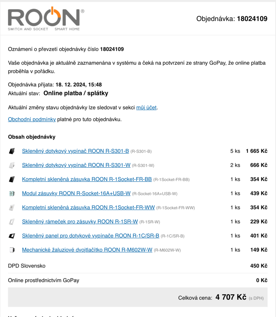The height and width of the screenshot is (317, 276).
Task: Click the quantity '5 ks'
Action: coord(235,151)
